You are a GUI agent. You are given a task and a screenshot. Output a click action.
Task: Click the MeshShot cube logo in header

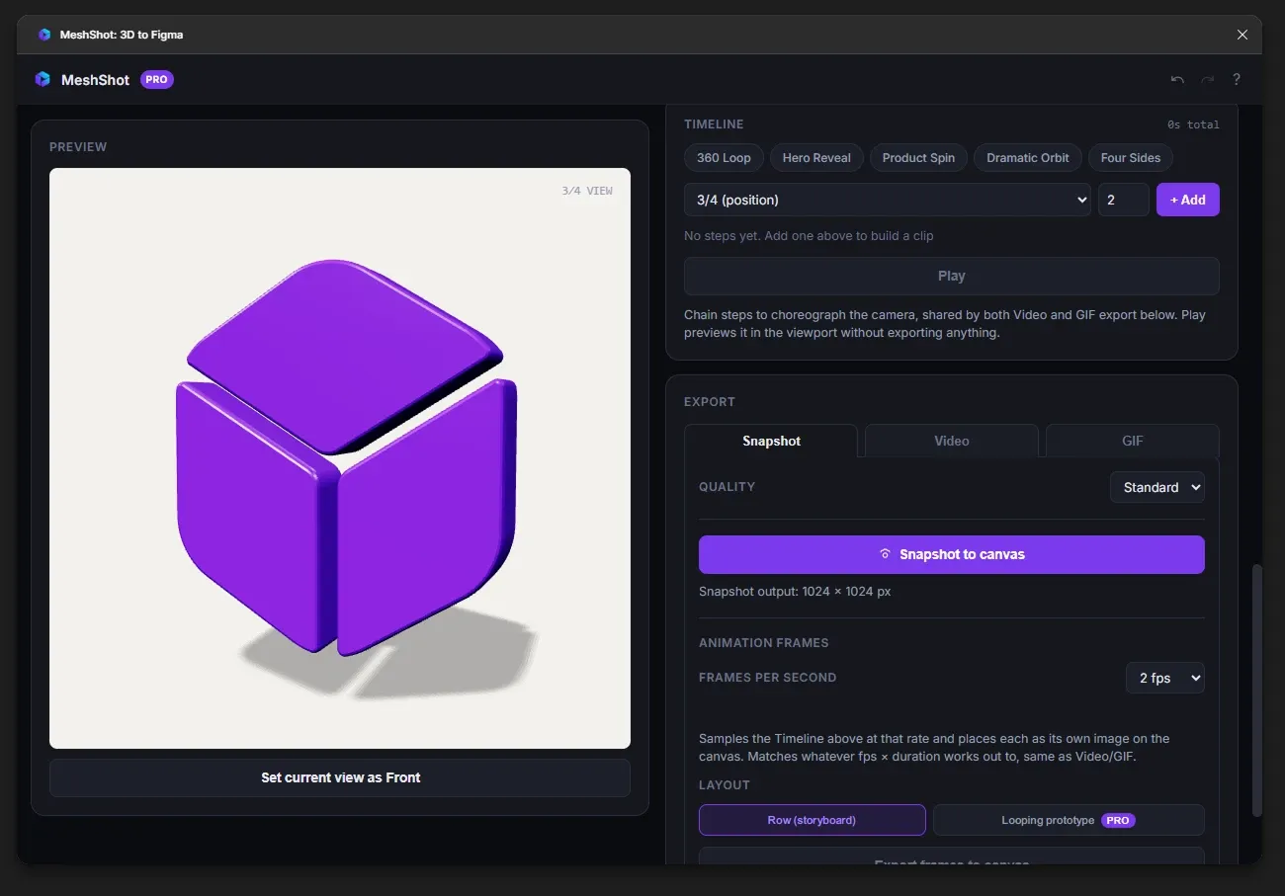click(x=43, y=80)
